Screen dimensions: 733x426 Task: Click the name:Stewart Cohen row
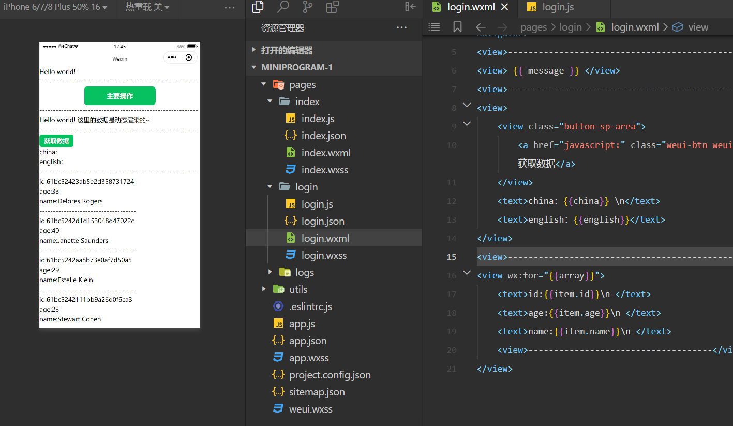pyautogui.click(x=70, y=319)
